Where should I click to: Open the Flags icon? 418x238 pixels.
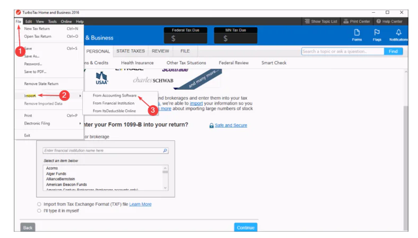(x=377, y=35)
